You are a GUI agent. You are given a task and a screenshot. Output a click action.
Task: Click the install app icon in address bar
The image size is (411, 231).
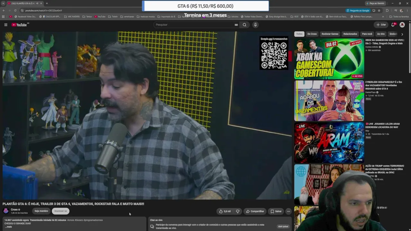tap(374, 11)
